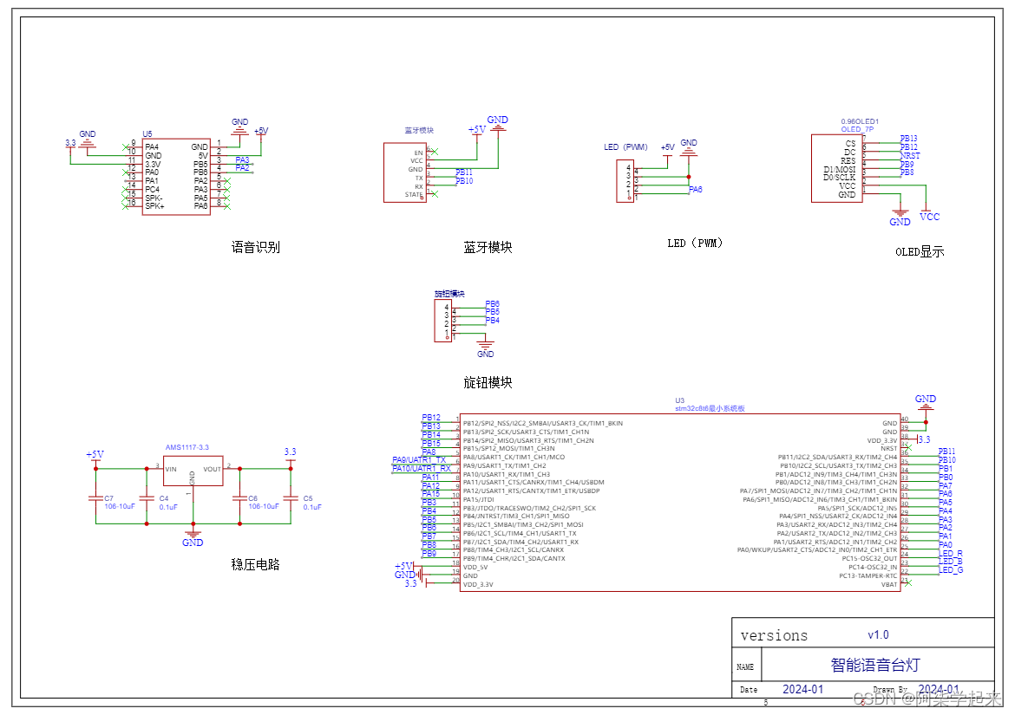Select the PB4 net label on knob connector
Image resolution: width=1015 pixels, height=715 pixels.
(493, 320)
